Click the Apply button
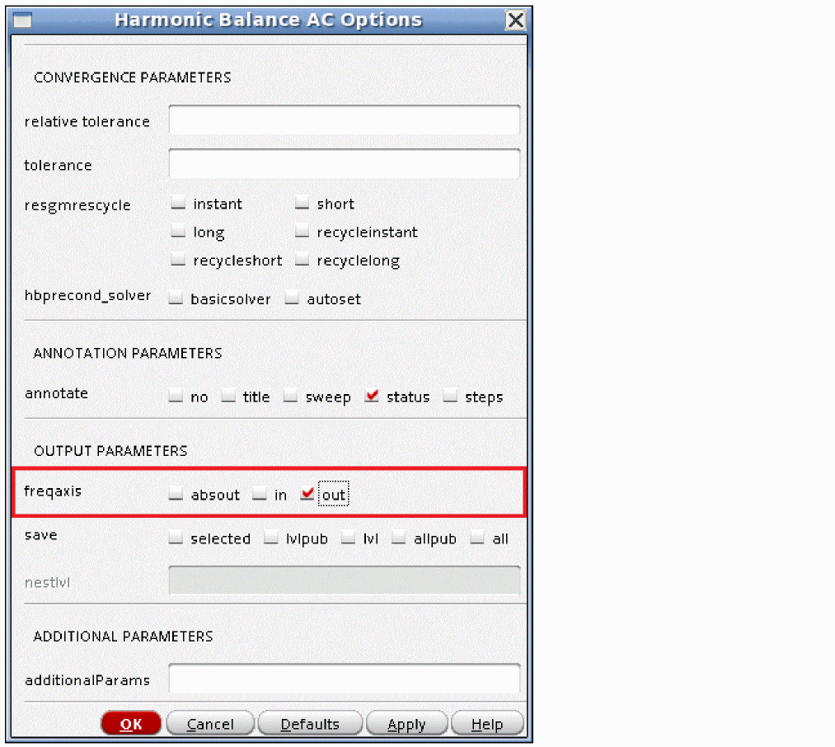 [x=406, y=724]
